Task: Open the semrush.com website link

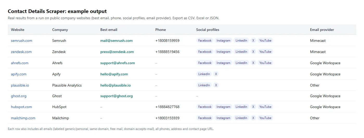Action: [22, 41]
